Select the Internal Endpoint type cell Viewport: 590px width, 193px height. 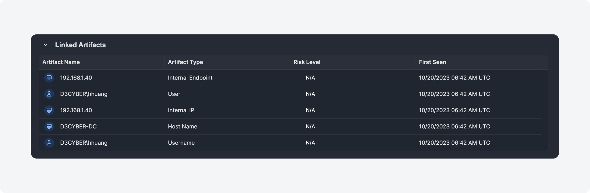click(x=190, y=78)
